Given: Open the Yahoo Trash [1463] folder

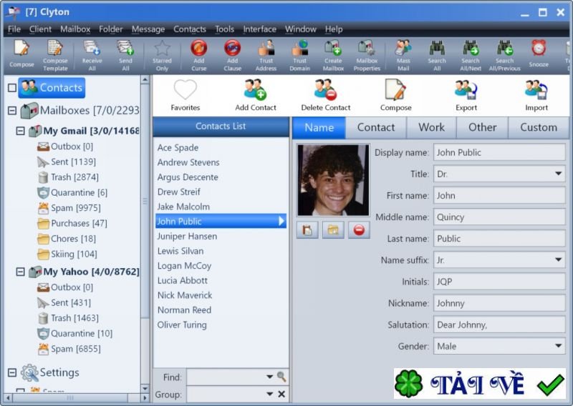Looking at the screenshot, I should (x=68, y=318).
